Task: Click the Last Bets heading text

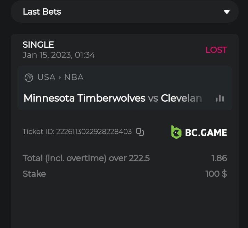Action: pos(42,12)
